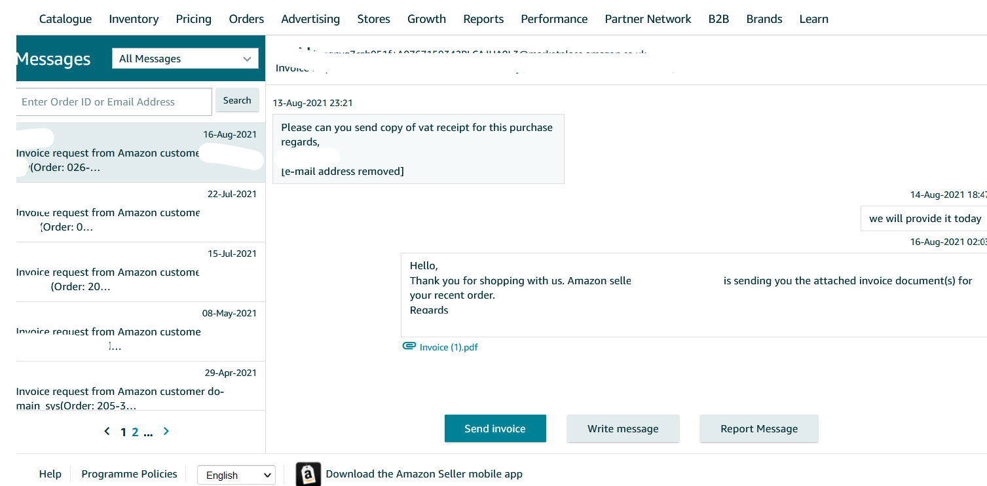Open the English language selector
Screen dimensions: 987x486
pos(236,475)
